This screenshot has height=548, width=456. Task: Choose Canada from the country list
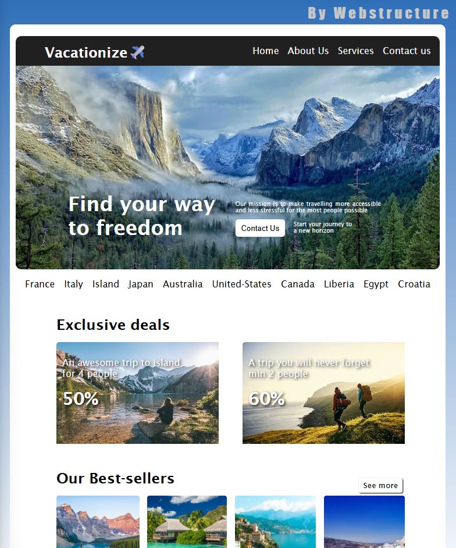point(298,284)
